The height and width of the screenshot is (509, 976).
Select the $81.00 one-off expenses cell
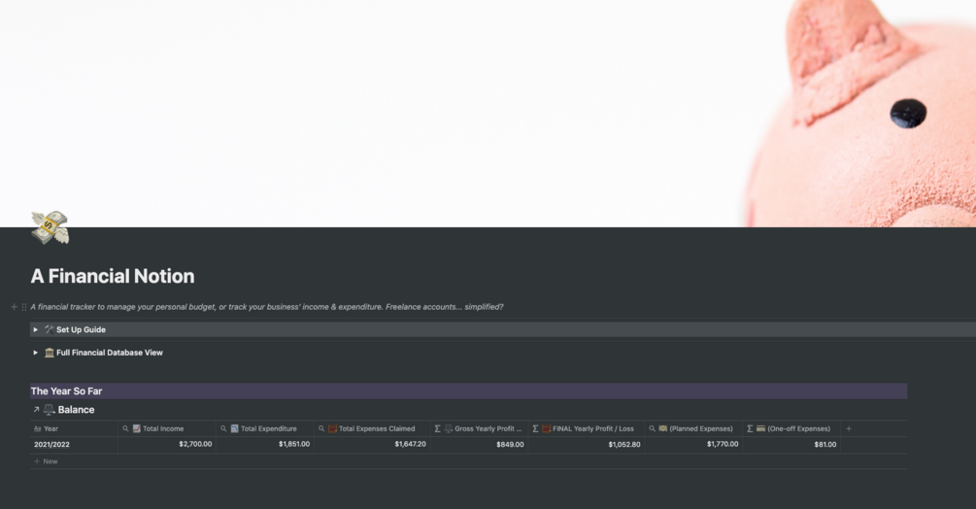coord(791,444)
